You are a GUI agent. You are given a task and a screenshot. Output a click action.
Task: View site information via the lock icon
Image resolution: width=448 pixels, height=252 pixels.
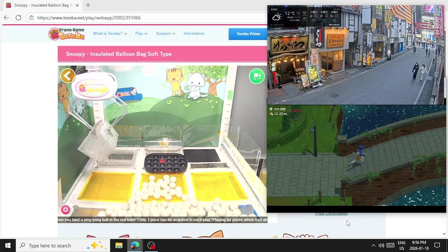point(31,17)
